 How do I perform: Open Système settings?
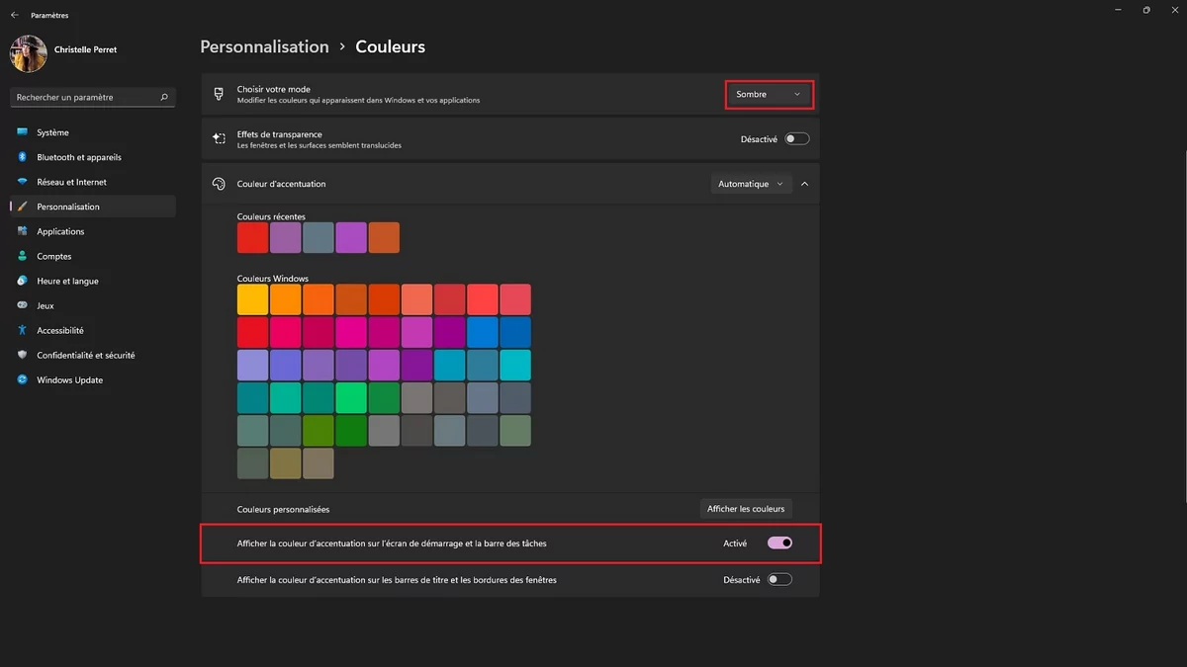[x=93, y=132]
